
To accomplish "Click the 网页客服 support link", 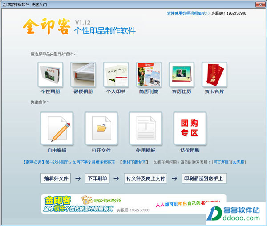I will tap(221, 162).
